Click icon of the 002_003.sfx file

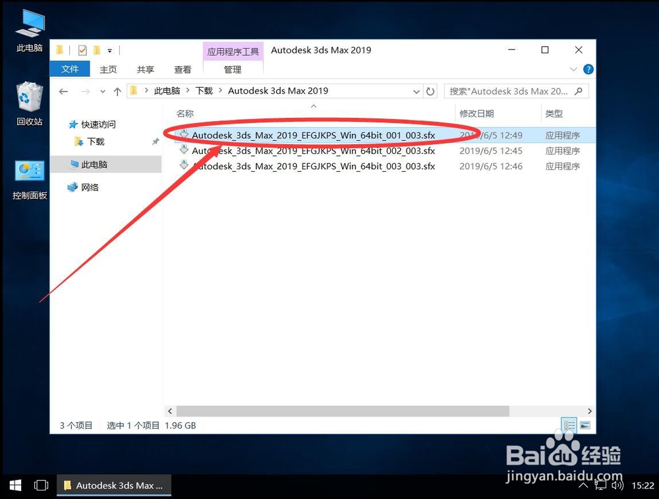[184, 149]
